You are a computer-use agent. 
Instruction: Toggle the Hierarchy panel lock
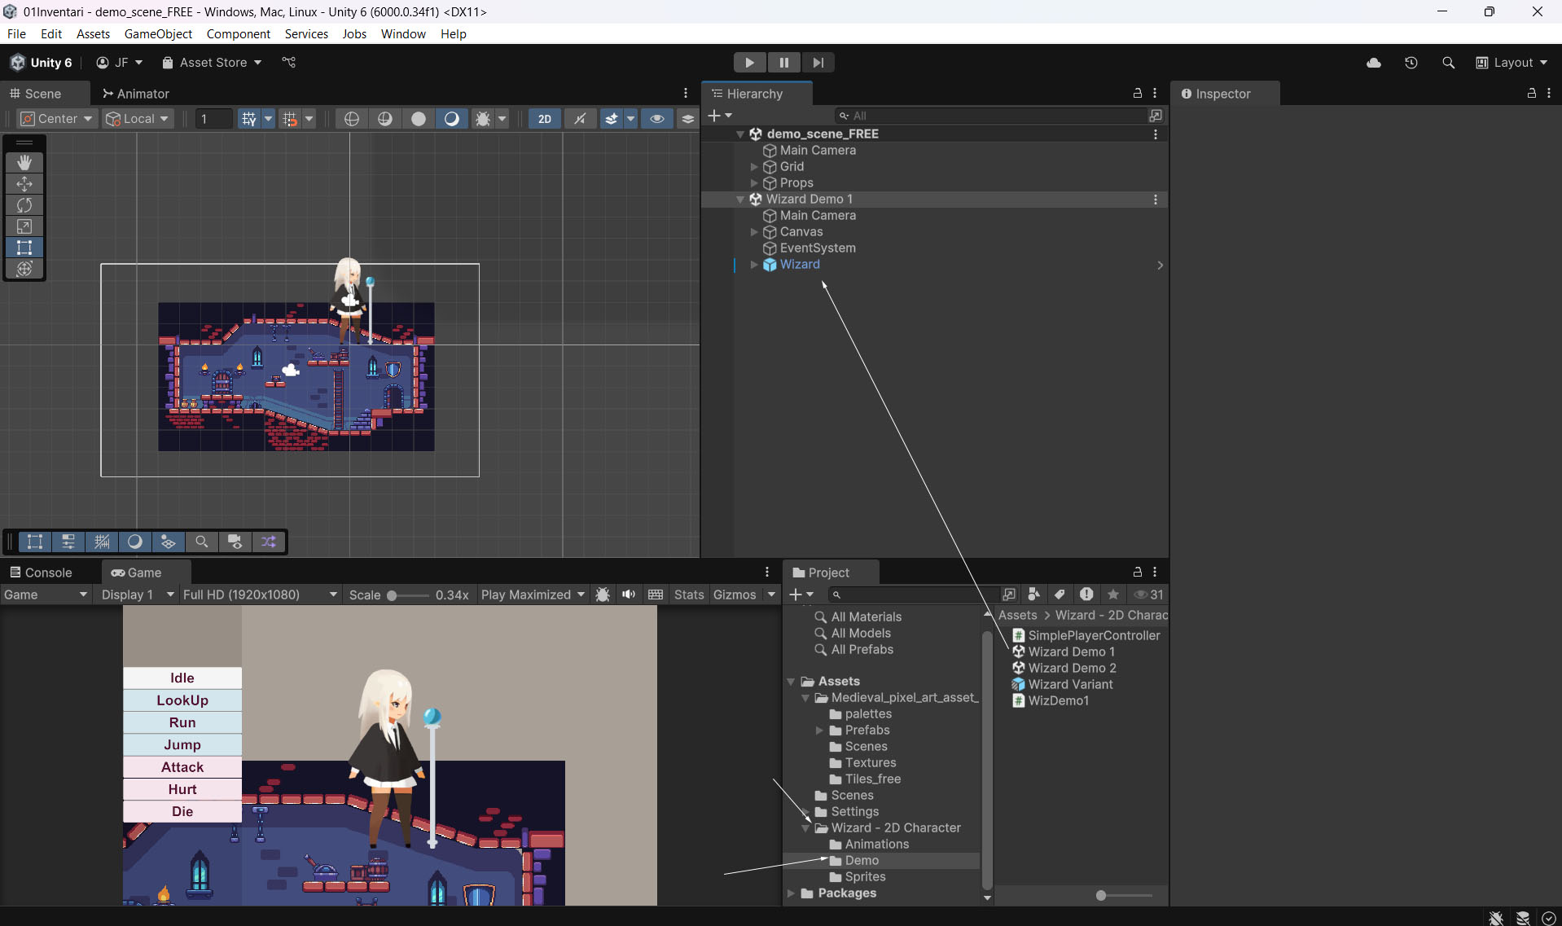(1138, 94)
